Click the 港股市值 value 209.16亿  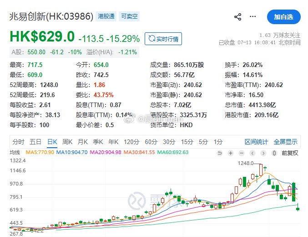267,115
